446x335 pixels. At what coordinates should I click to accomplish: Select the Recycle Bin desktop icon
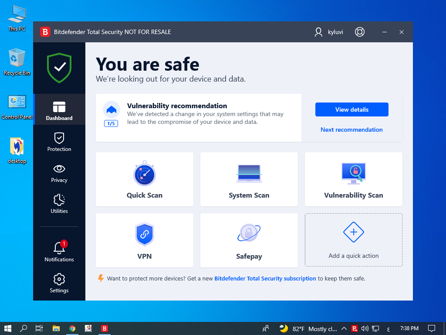(x=17, y=62)
